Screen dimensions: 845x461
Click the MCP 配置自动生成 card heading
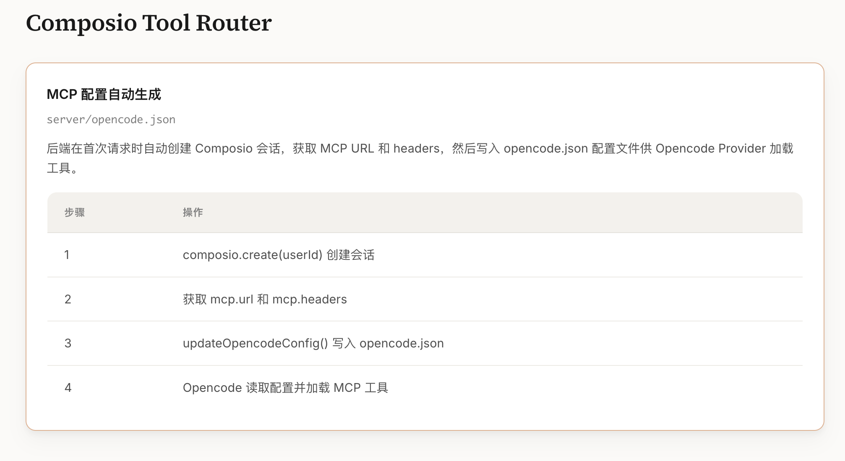point(104,94)
